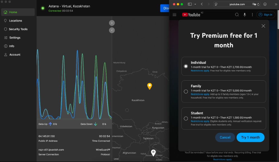Click the youtube.com address bar
279x162 pixels.
pos(237,4)
